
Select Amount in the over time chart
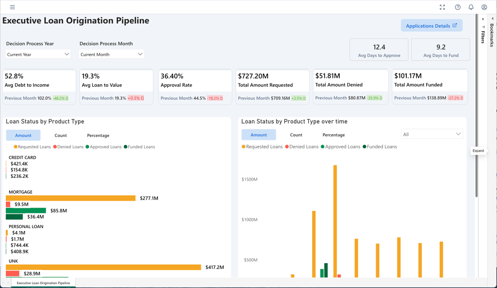point(258,135)
